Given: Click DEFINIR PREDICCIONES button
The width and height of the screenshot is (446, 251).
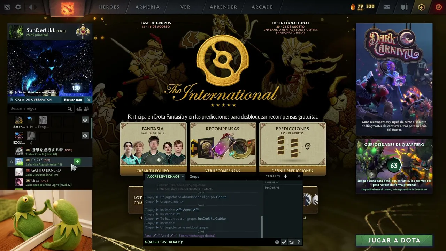Looking at the screenshot, I should point(292,171).
